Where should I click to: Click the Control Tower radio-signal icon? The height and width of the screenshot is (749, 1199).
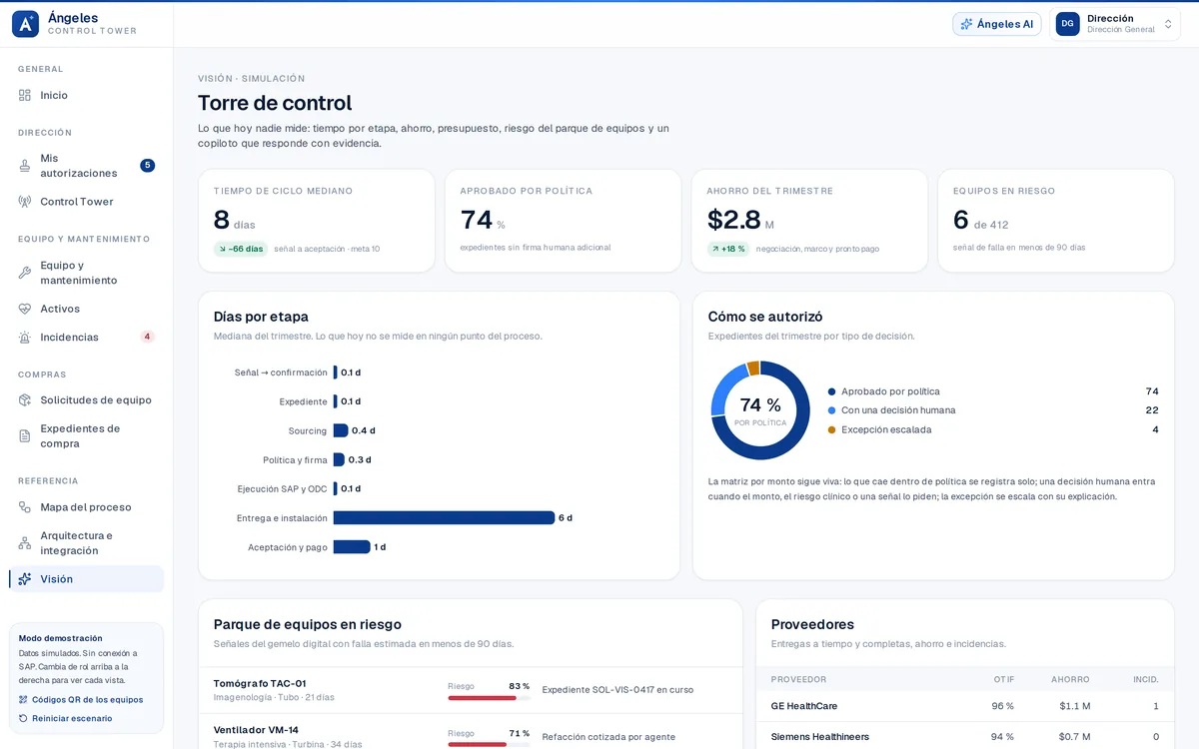(x=25, y=202)
